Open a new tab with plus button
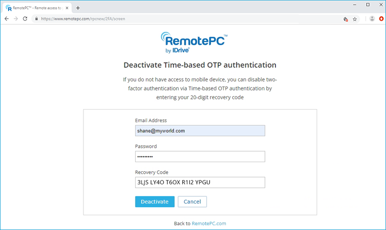Image resolution: width=386 pixels, height=230 pixels. point(78,8)
